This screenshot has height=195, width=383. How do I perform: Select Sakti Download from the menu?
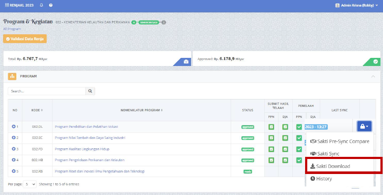(330, 166)
